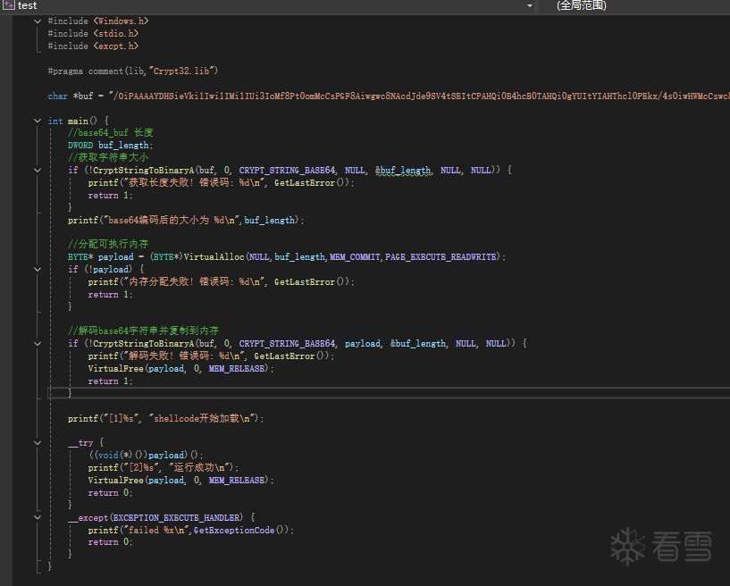Click the ((void(*)())payload)() call line
The height and width of the screenshot is (586, 730).
point(146,456)
